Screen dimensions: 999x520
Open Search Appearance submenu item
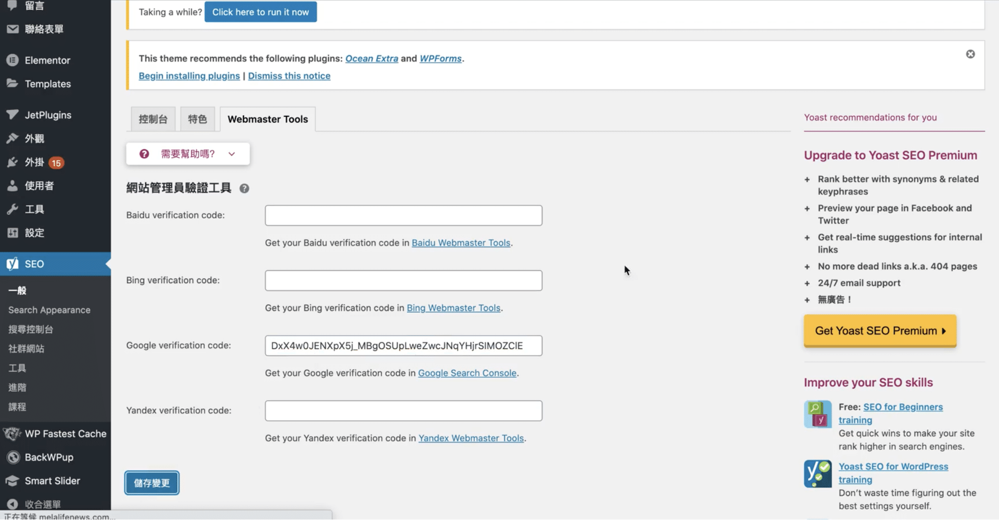pyautogui.click(x=49, y=310)
